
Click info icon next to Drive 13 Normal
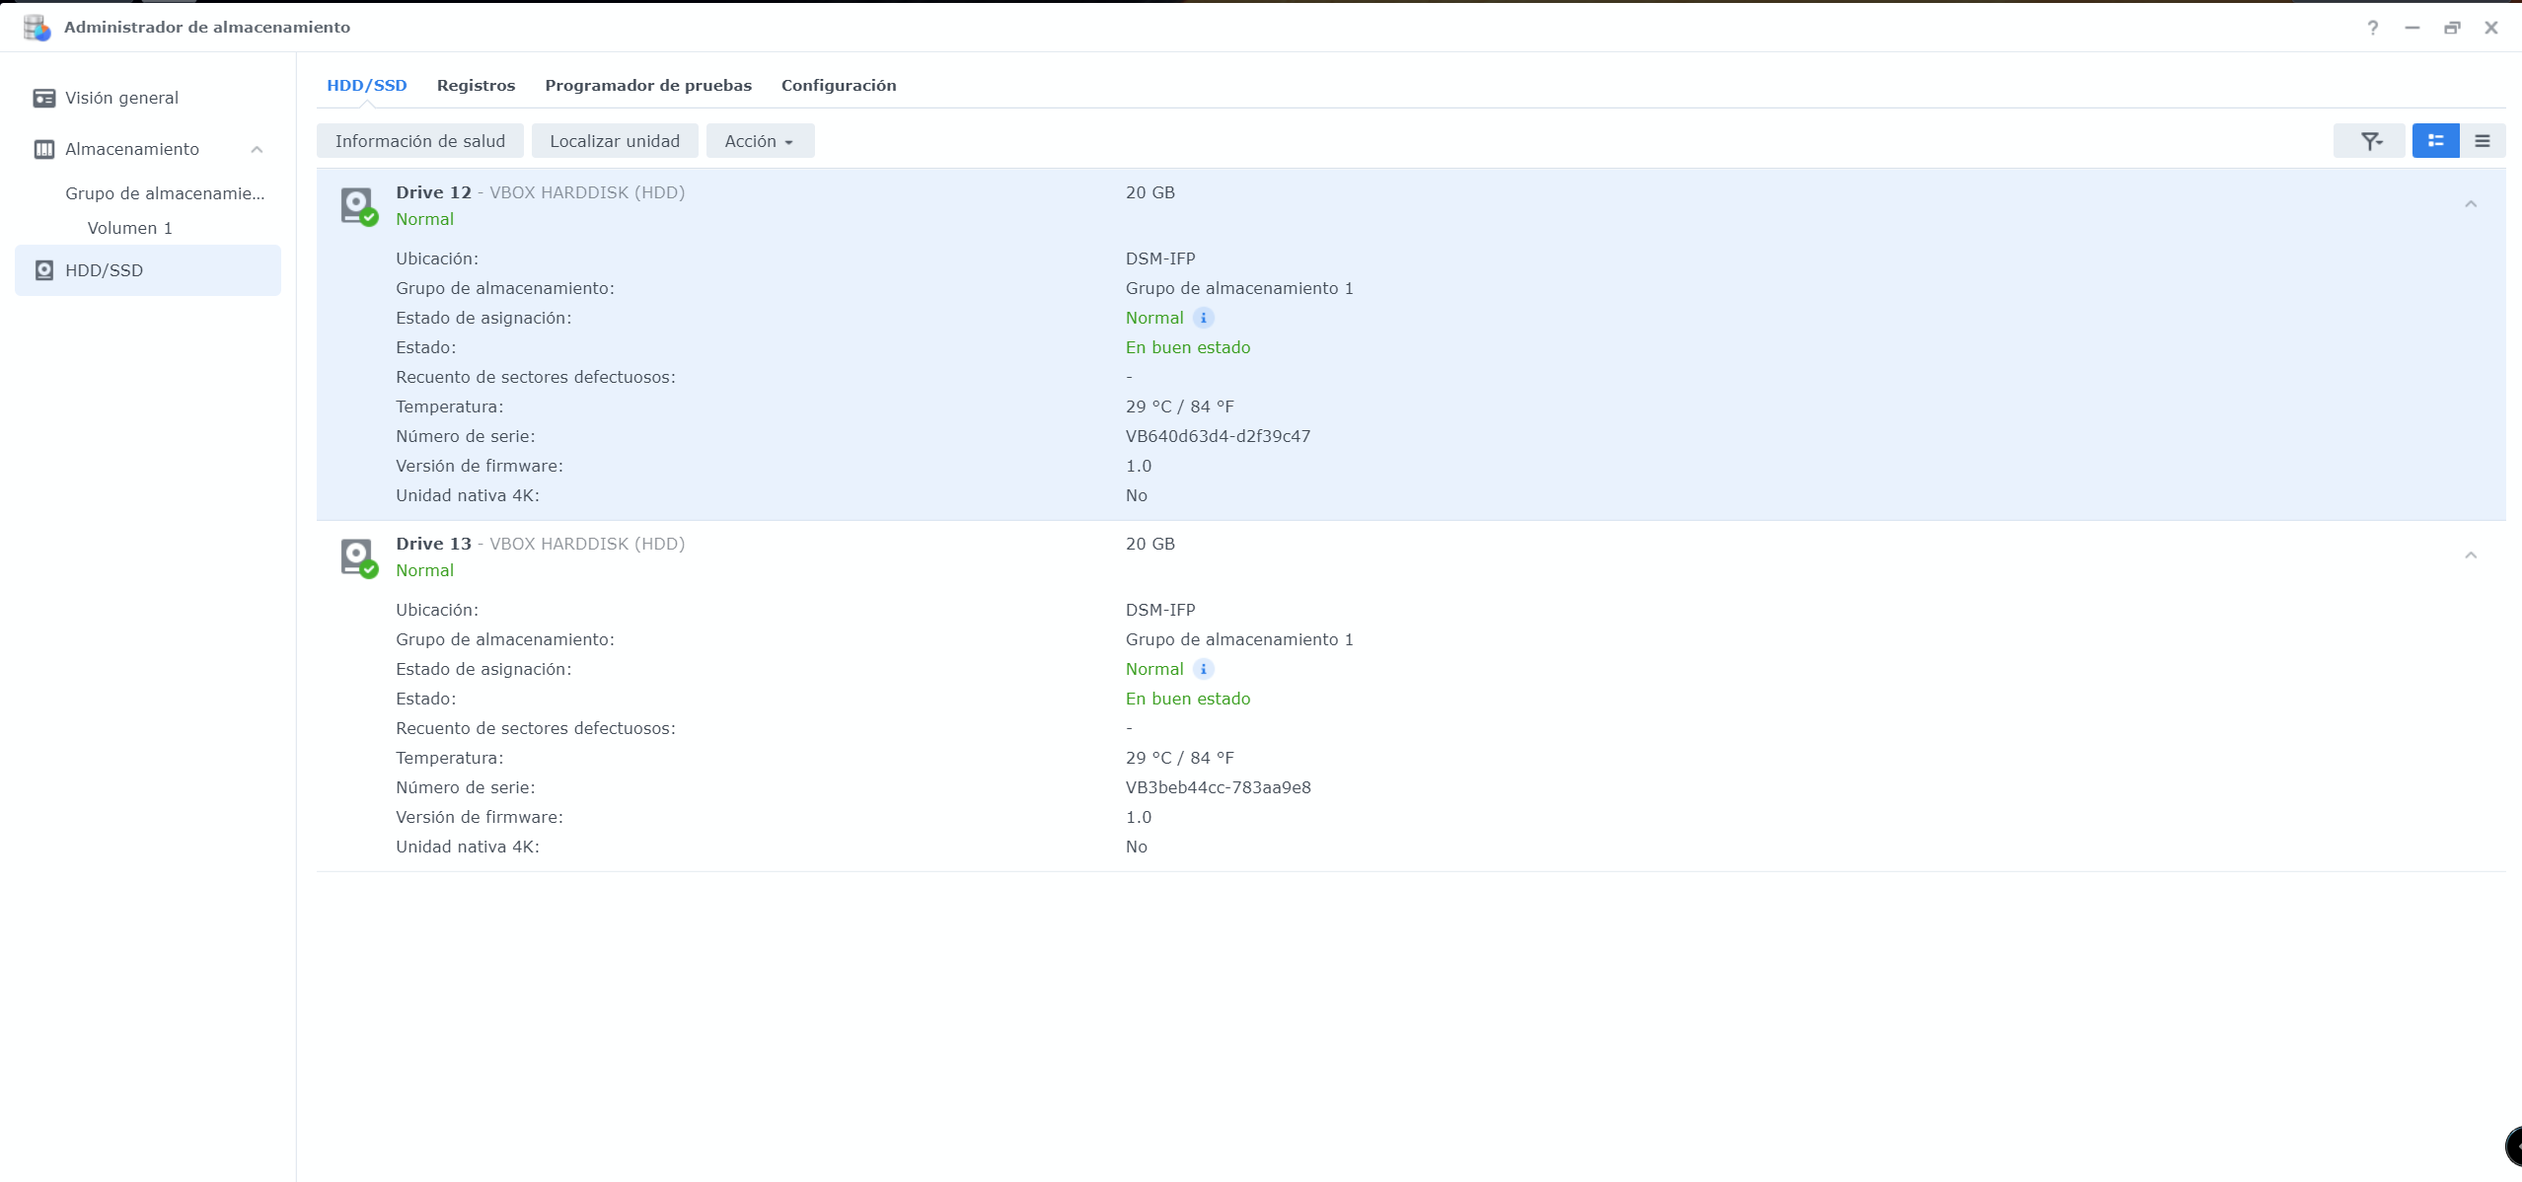pyautogui.click(x=1203, y=669)
